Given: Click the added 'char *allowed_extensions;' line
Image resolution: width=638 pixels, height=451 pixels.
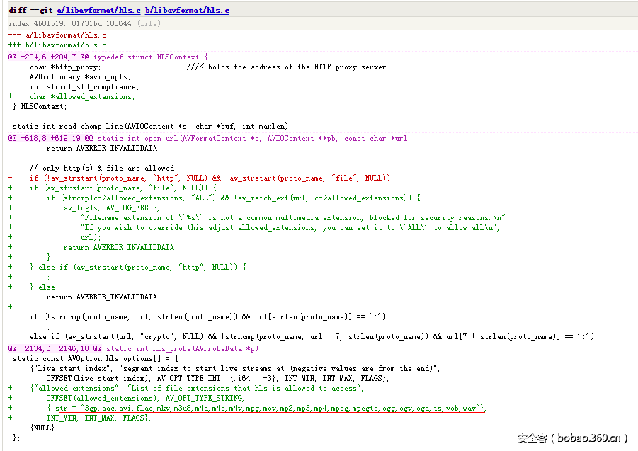Looking at the screenshot, I should (x=81, y=97).
